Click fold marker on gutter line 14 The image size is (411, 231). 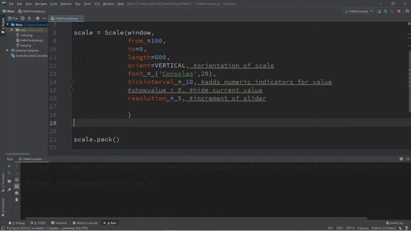pyautogui.click(x=71, y=82)
